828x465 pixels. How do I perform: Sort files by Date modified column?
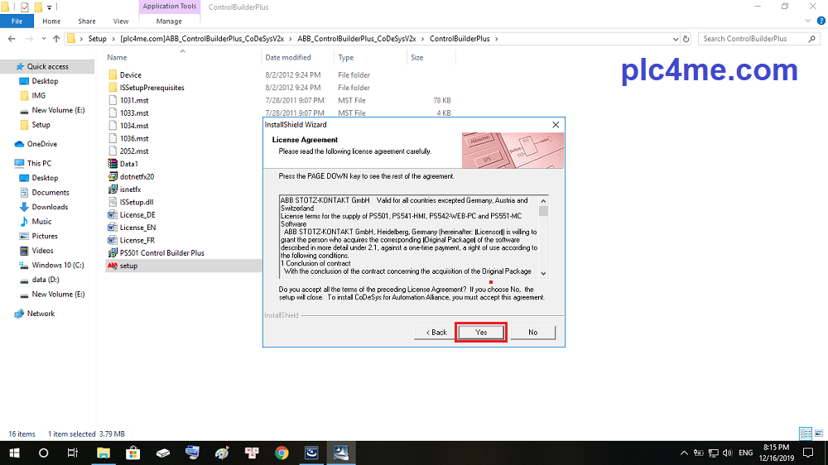point(288,58)
